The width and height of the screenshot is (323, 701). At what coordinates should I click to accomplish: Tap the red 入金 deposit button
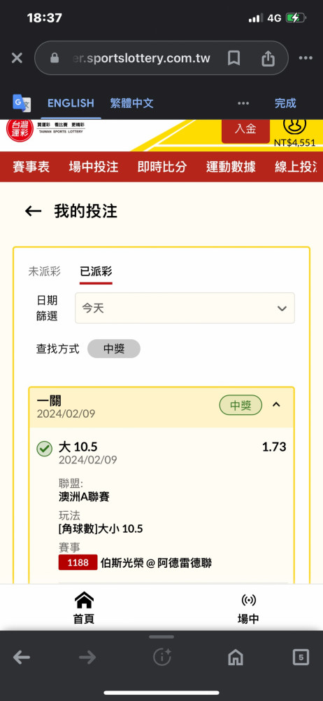pos(245,129)
